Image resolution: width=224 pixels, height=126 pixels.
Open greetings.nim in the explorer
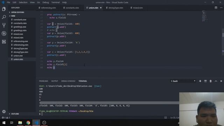tap(20, 30)
